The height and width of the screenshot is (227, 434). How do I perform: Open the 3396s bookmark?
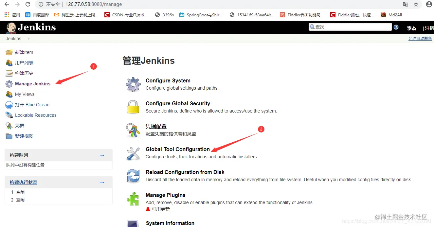(x=164, y=15)
